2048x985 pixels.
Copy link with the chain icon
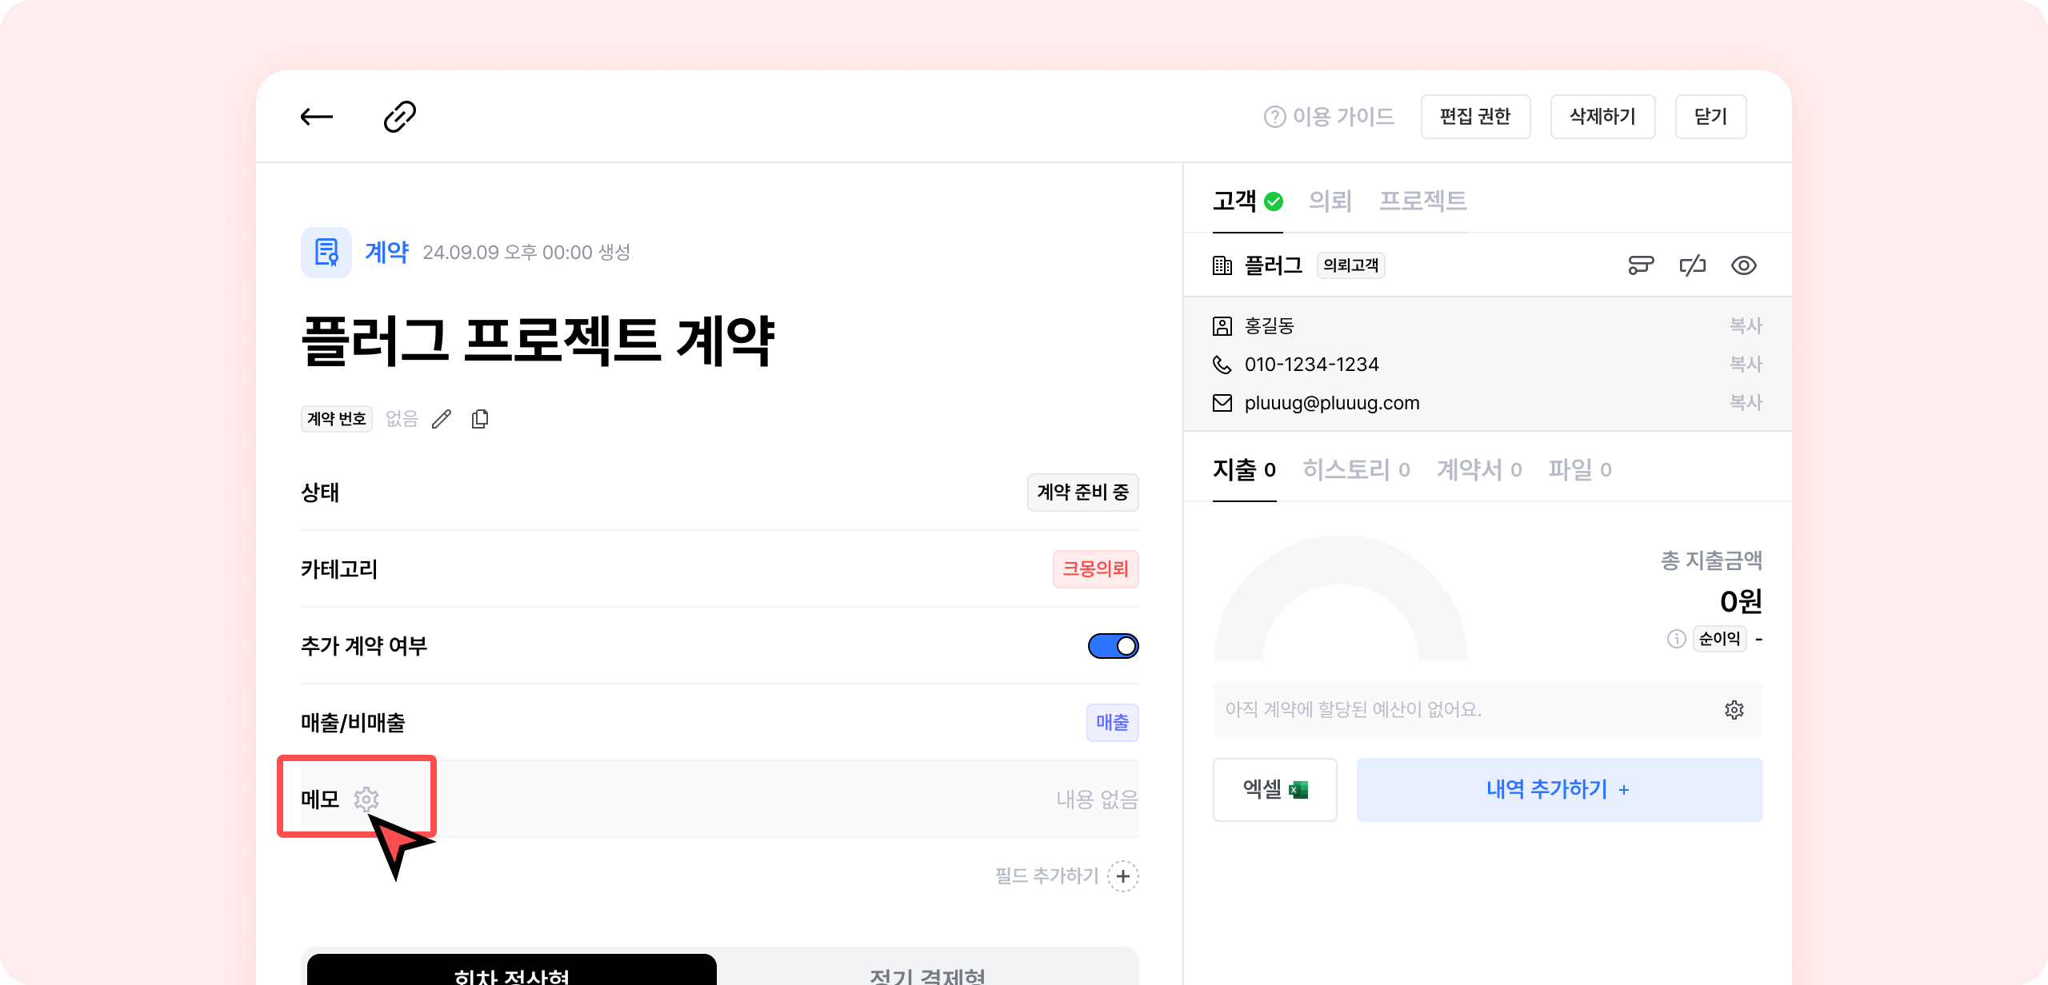point(399,117)
